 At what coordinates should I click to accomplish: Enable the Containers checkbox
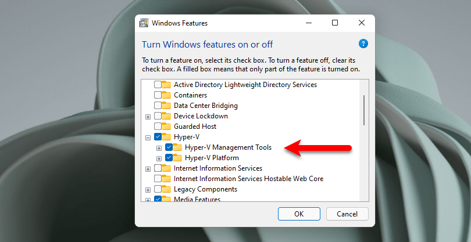158,95
